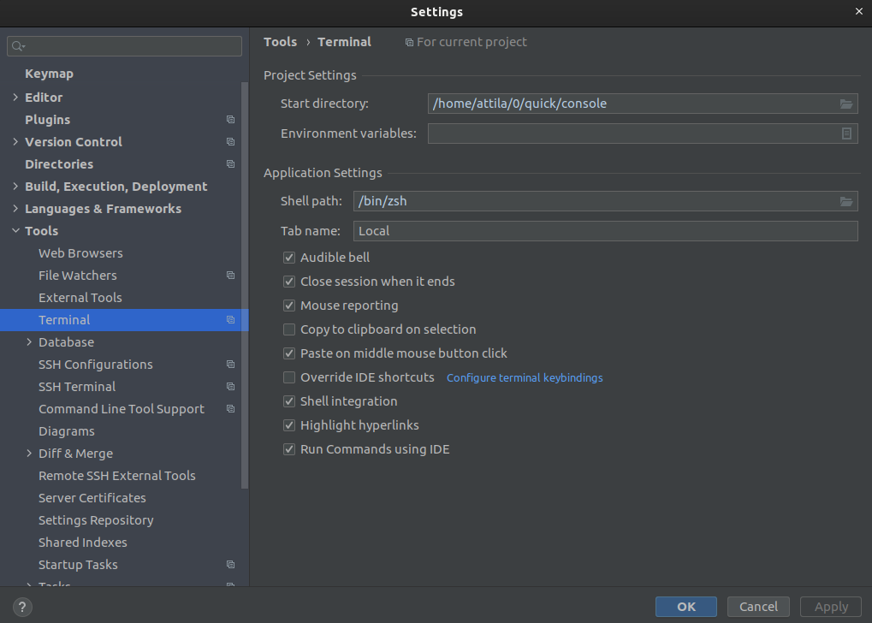Open Tools from the breadcrumb path
872x623 pixels.
point(280,41)
